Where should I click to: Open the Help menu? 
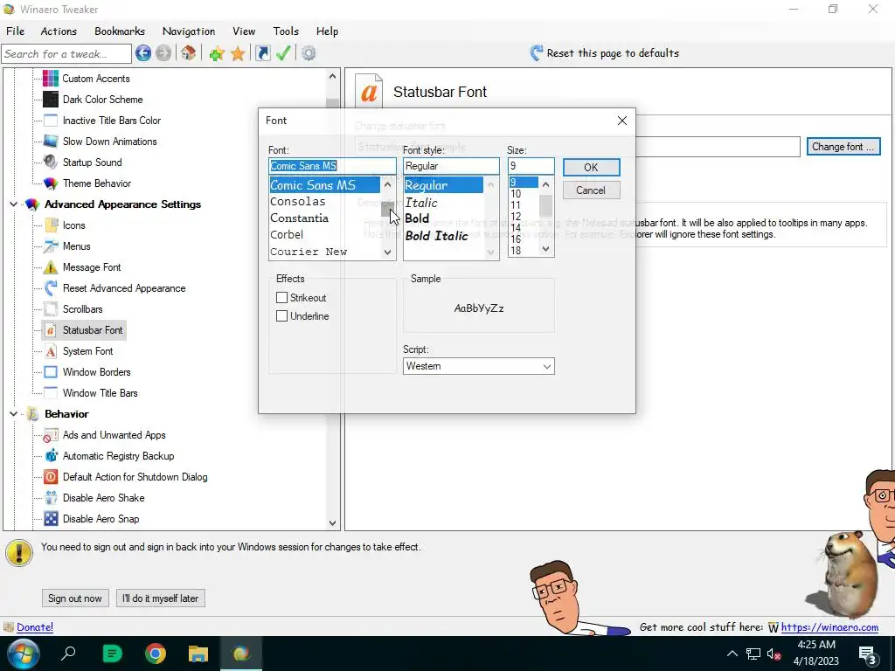pyautogui.click(x=327, y=31)
